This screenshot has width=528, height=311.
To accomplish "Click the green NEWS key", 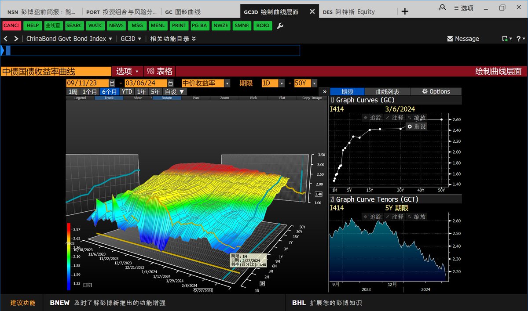I will [x=117, y=26].
